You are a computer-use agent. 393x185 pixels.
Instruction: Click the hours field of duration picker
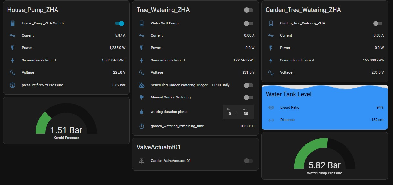tap(230, 114)
